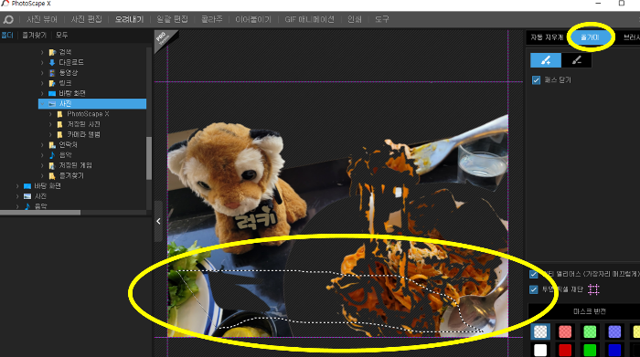The width and height of the screenshot is (640, 357).
Task: Open the 도구 tab
Action: 382,19
